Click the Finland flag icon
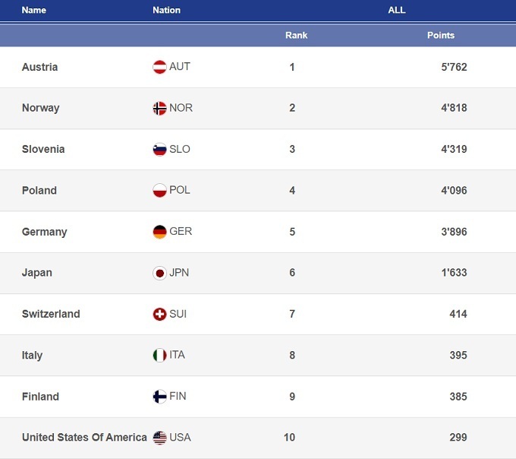516x459 pixels. coord(159,396)
